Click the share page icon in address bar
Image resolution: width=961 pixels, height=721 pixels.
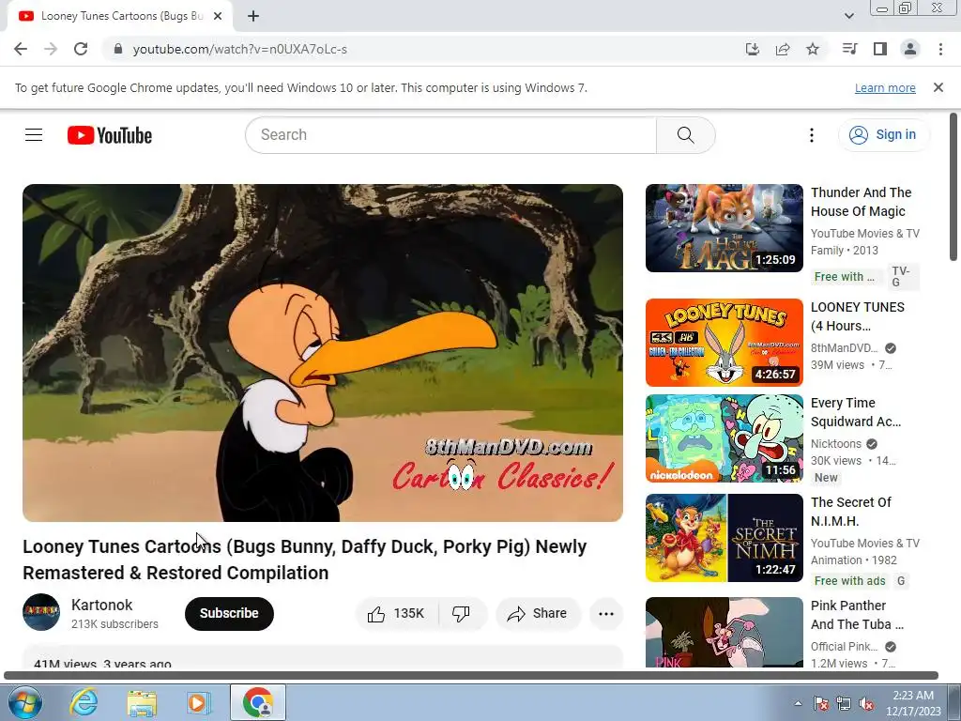pos(783,49)
